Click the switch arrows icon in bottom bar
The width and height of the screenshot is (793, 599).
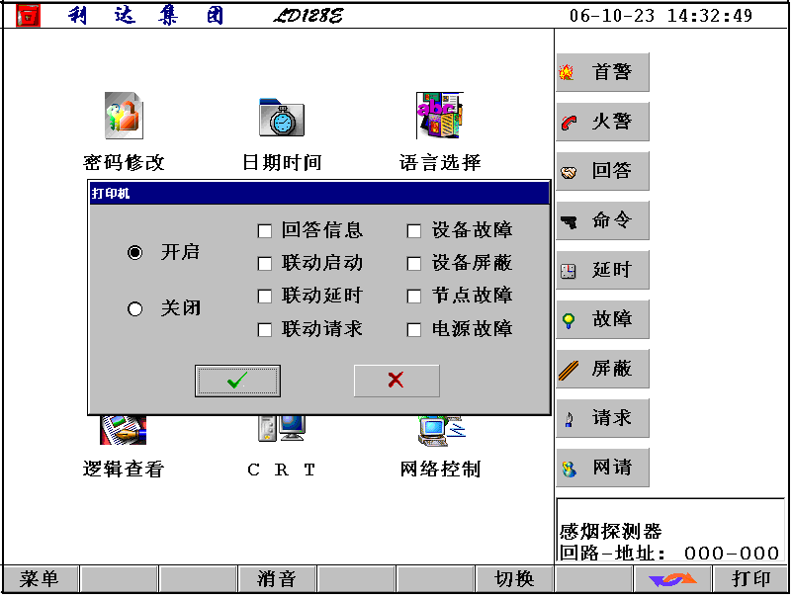672,579
